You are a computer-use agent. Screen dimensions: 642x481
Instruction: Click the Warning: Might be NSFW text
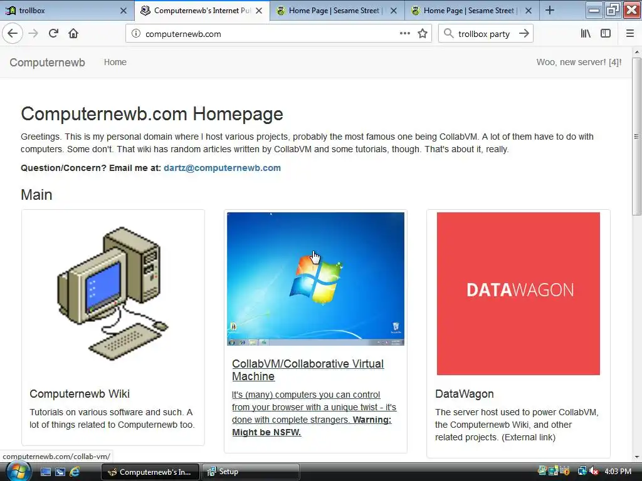click(312, 426)
